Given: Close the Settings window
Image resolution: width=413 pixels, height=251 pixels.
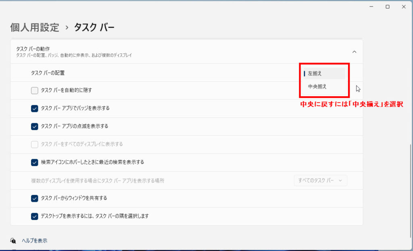Looking at the screenshot, I should (x=403, y=7).
